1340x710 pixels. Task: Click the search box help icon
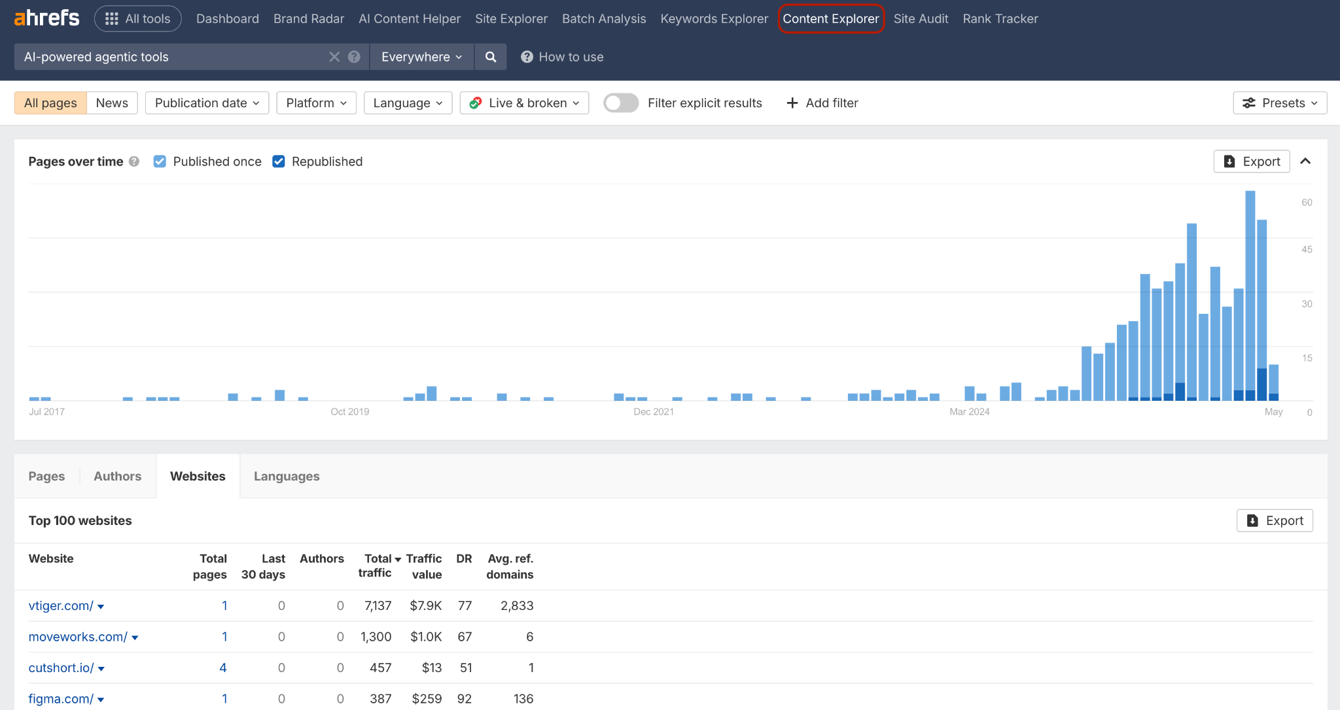point(354,57)
